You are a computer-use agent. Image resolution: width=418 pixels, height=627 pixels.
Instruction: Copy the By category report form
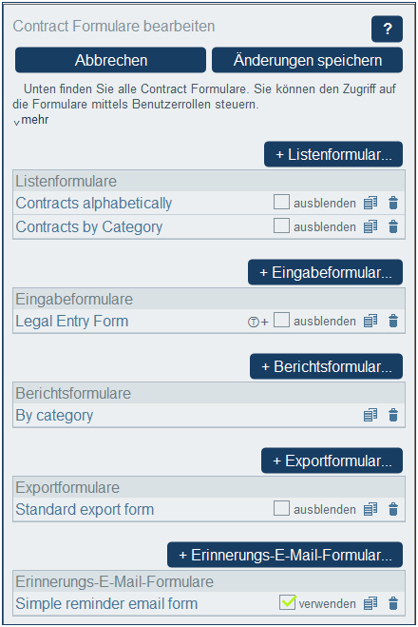pyautogui.click(x=370, y=415)
